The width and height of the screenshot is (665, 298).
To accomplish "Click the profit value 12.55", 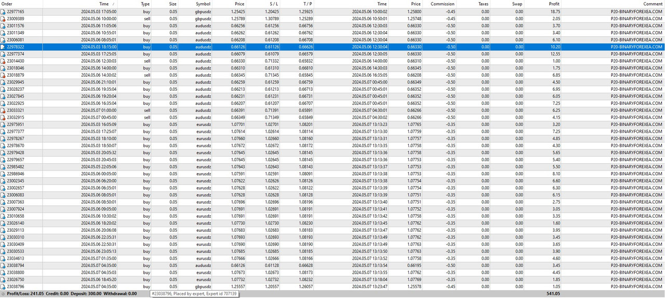I will [x=555, y=54].
